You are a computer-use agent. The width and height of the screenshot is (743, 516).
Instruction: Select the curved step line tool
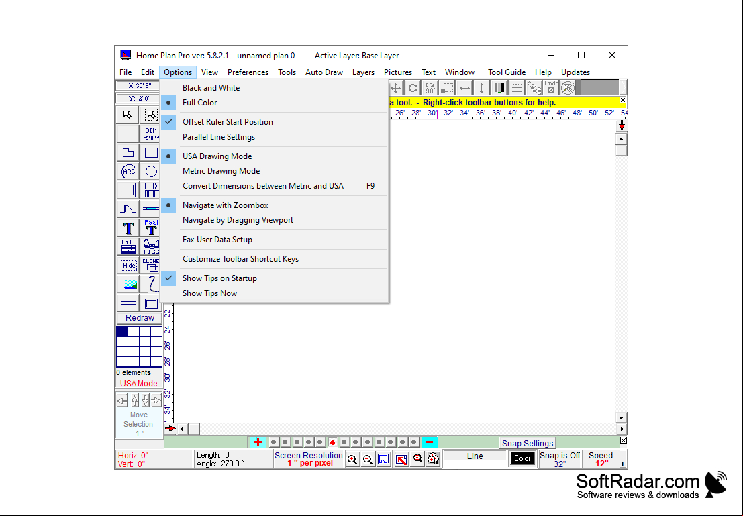(128, 209)
